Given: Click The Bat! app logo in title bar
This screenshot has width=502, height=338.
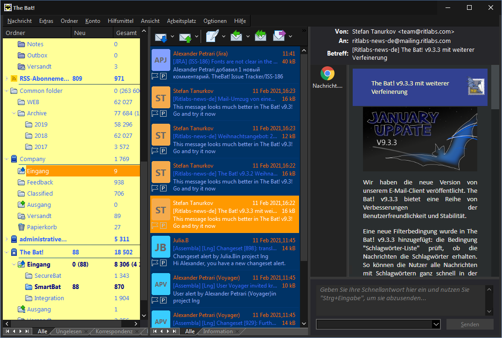Looking at the screenshot, I should (x=7, y=7).
